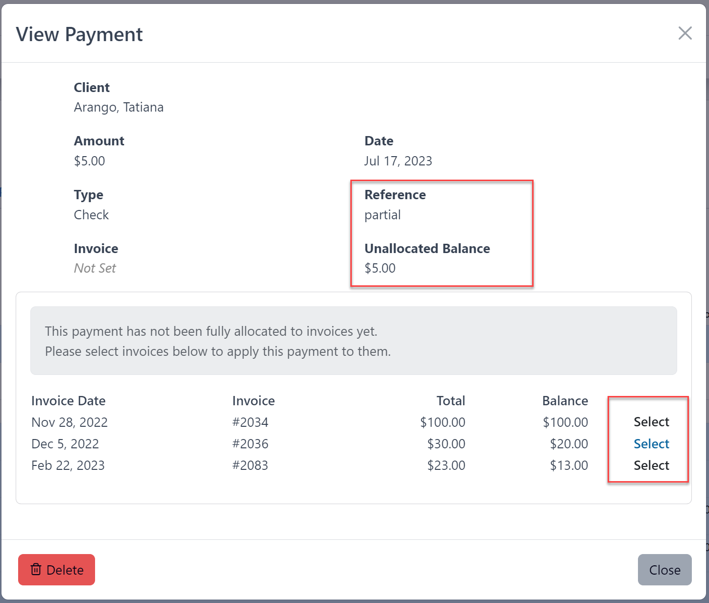This screenshot has width=709, height=603.
Task: Click the Balance column header
Action: (x=565, y=400)
